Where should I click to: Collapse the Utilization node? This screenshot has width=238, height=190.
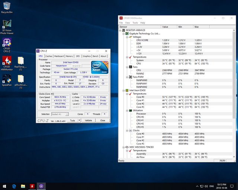127,111
